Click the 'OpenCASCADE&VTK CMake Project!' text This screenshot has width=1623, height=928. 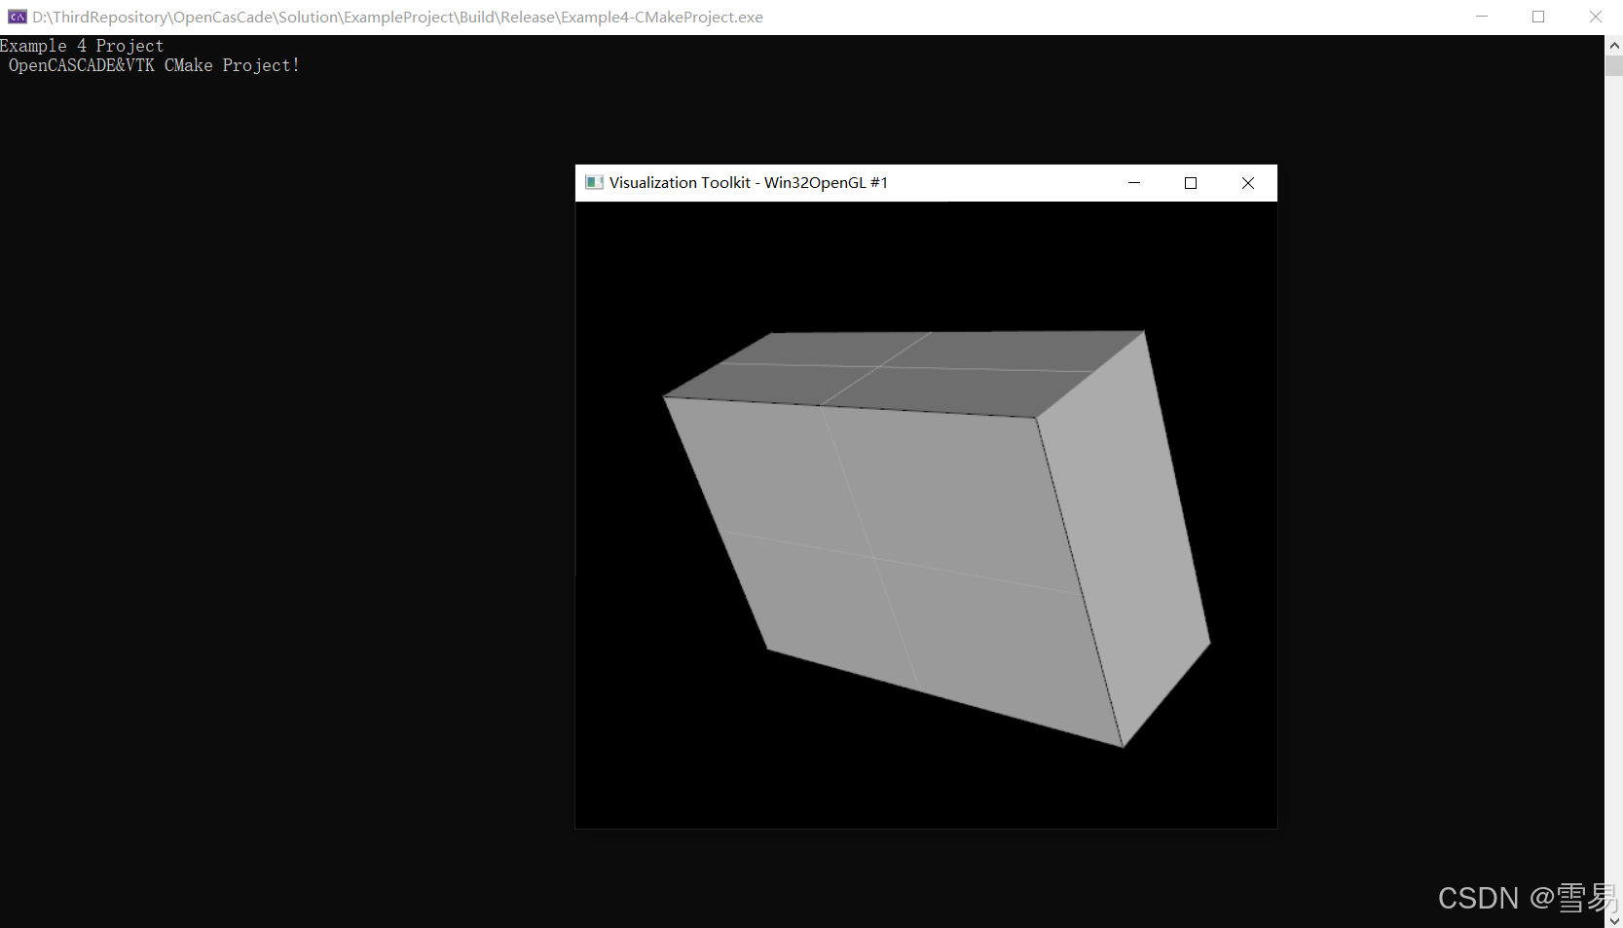153,64
